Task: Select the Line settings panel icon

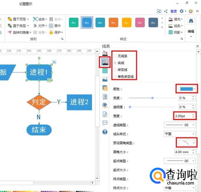Action: coord(105,62)
